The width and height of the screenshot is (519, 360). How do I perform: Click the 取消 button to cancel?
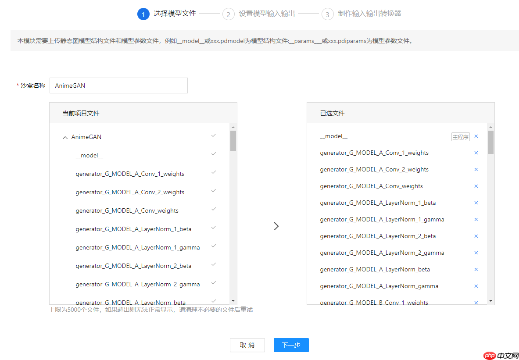point(247,345)
